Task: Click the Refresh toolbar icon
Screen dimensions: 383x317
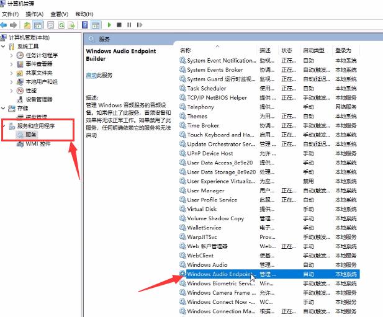Action: point(61,25)
